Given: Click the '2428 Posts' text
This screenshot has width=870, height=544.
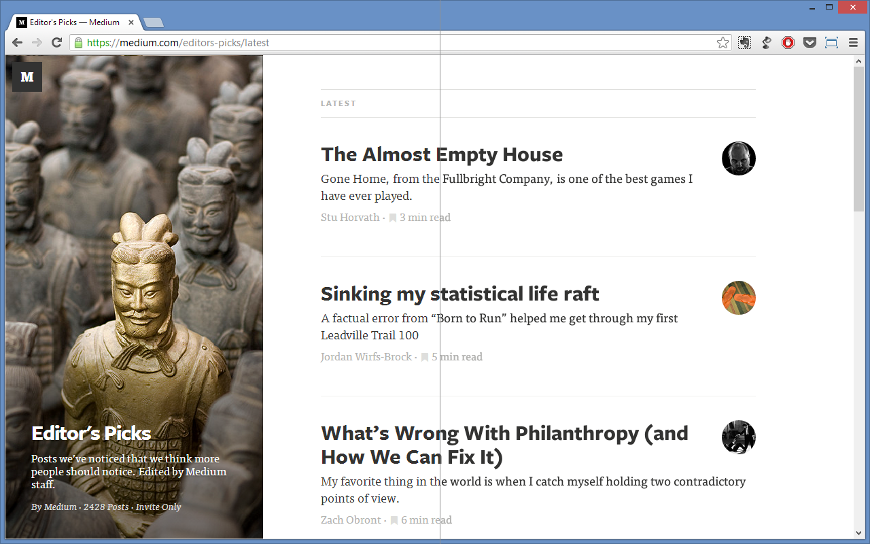Looking at the screenshot, I should tap(105, 507).
